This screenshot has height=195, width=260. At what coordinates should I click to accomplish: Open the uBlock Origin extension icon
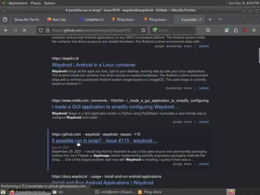point(245,30)
